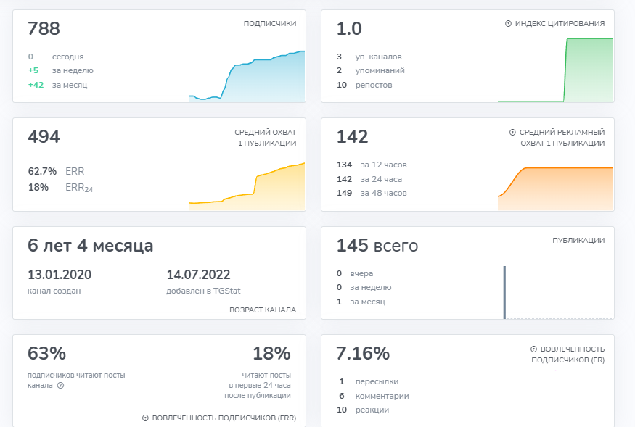This screenshot has height=427, width=635.
Task: Click the 494 average reach value
Action: pyautogui.click(x=44, y=137)
